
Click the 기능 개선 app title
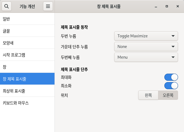(27, 6)
